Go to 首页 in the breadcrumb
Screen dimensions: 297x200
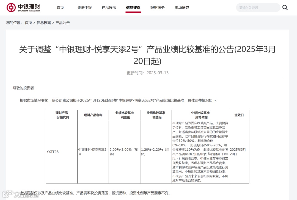coord(28,23)
